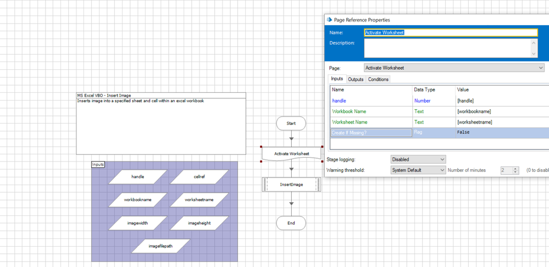Screen dimensions: 549x267
Task: Open the Conditions tab
Action: click(x=378, y=80)
